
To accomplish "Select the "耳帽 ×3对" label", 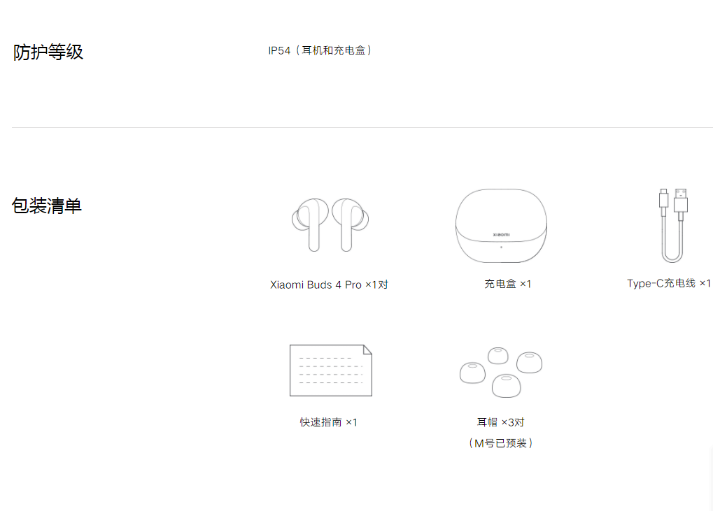I will coord(500,422).
